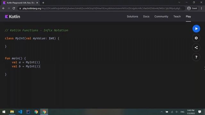Switch to active Chrome taskbar window
The image size is (205, 115).
[44, 112]
